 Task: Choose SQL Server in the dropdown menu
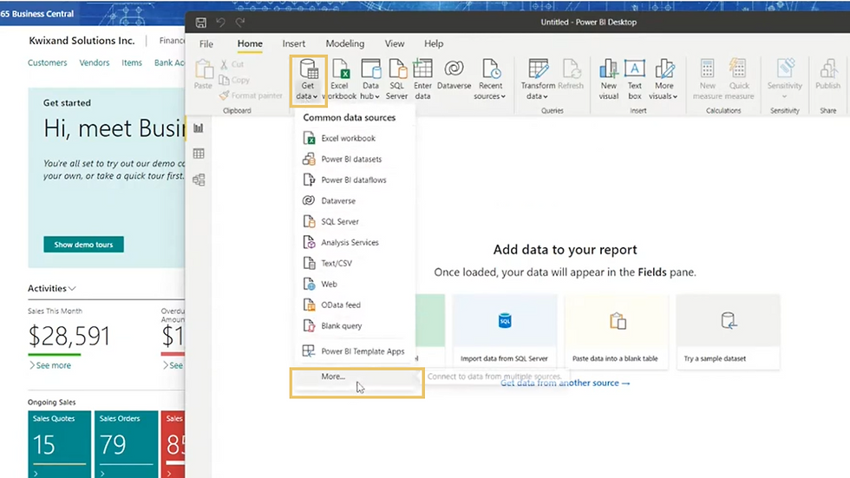coord(355,222)
